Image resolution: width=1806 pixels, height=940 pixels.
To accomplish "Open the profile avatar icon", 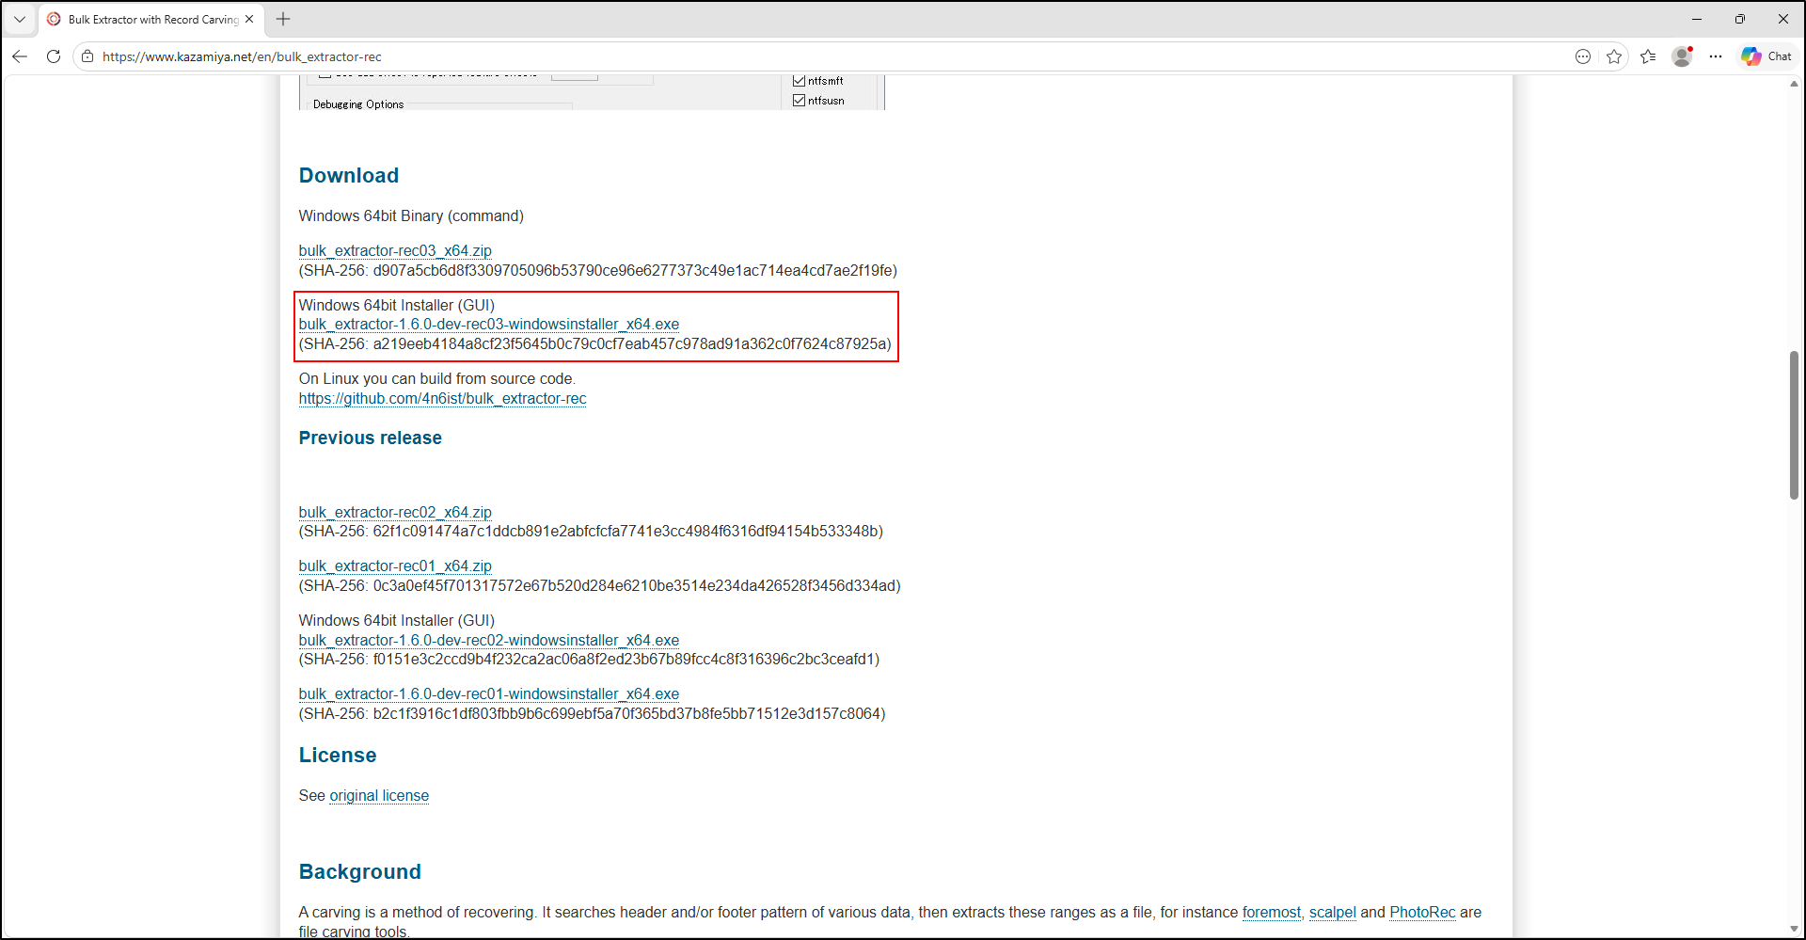I will coord(1682,56).
